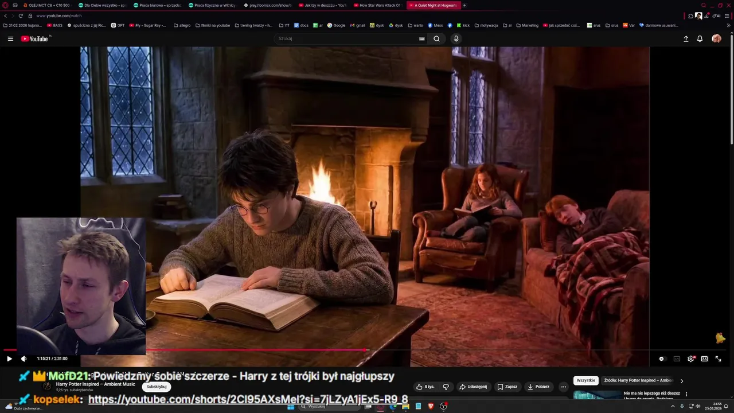Open the 'filmiki na youtube' bookmark folder
This screenshot has width=734, height=413.
[x=212, y=25]
